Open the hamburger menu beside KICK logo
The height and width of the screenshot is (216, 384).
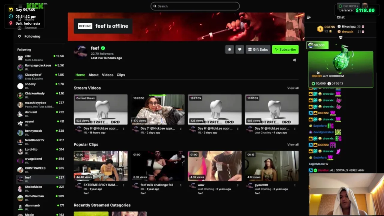20,6
